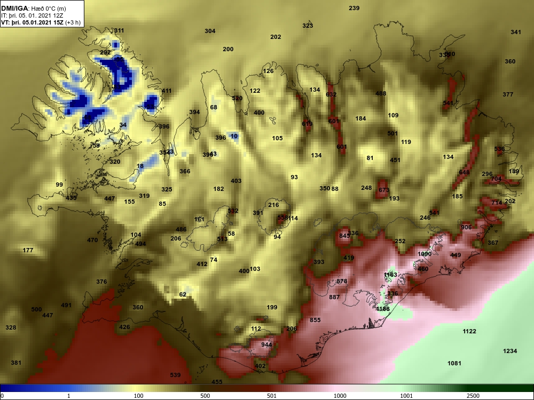Click the map value 906

[466, 227]
